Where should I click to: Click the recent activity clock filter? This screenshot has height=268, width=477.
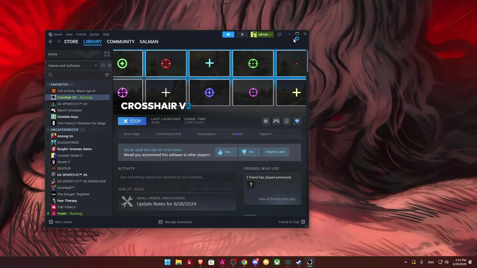[x=103, y=66]
